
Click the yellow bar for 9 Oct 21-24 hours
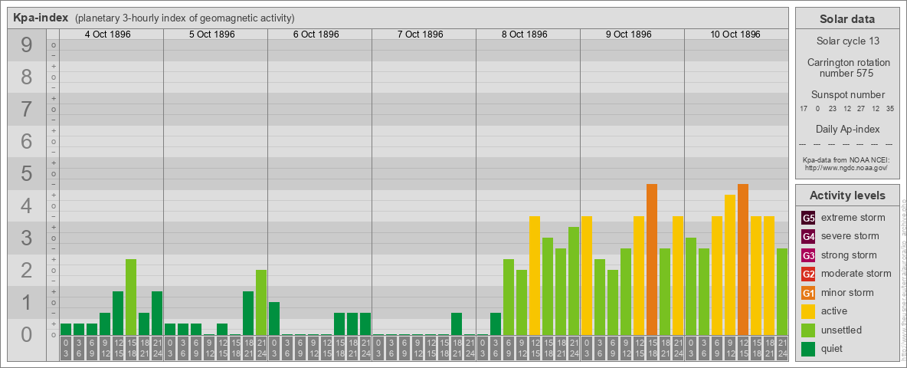click(x=678, y=275)
